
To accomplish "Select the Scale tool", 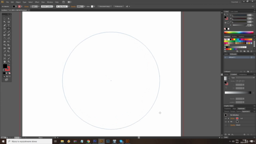I will [x=9, y=38].
